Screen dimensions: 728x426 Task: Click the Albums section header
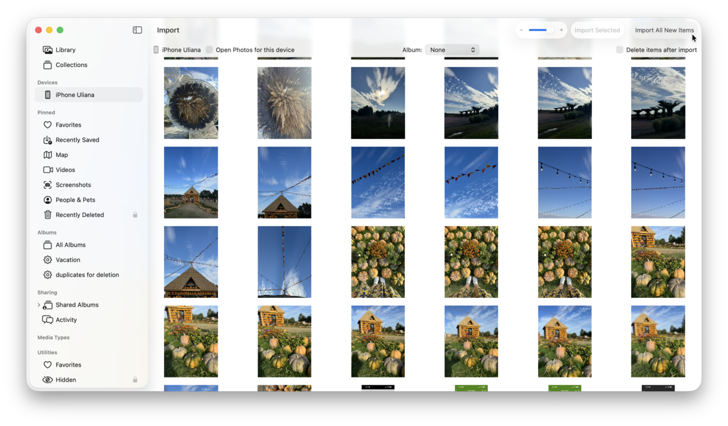pyautogui.click(x=47, y=232)
